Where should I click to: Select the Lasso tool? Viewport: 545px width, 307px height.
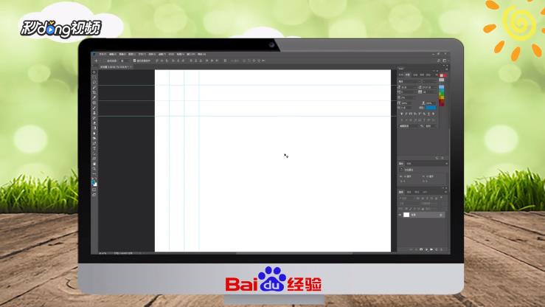point(94,83)
